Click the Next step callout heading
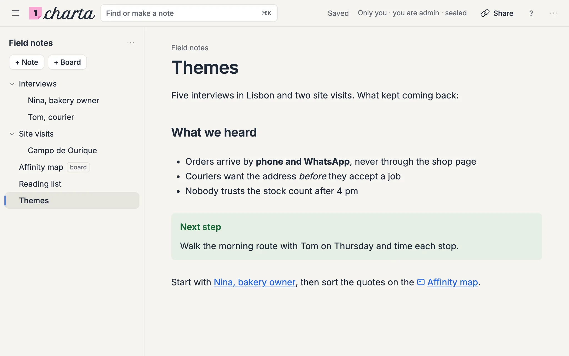 [200, 227]
